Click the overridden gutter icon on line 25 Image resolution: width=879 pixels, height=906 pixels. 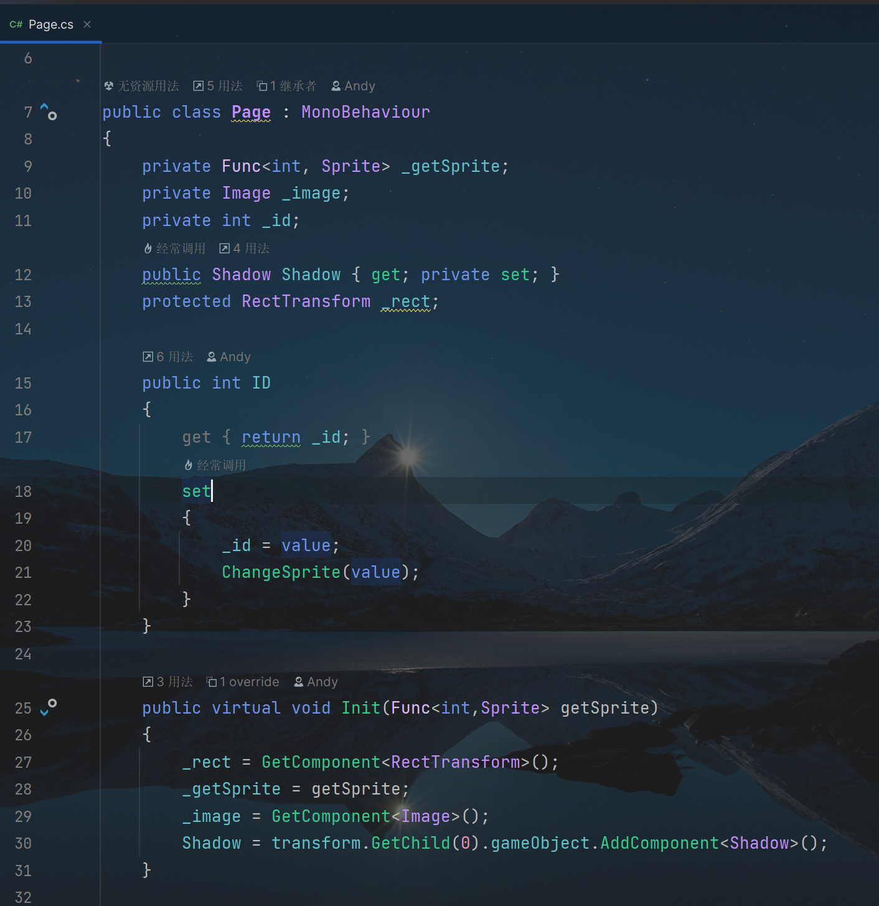tap(49, 707)
